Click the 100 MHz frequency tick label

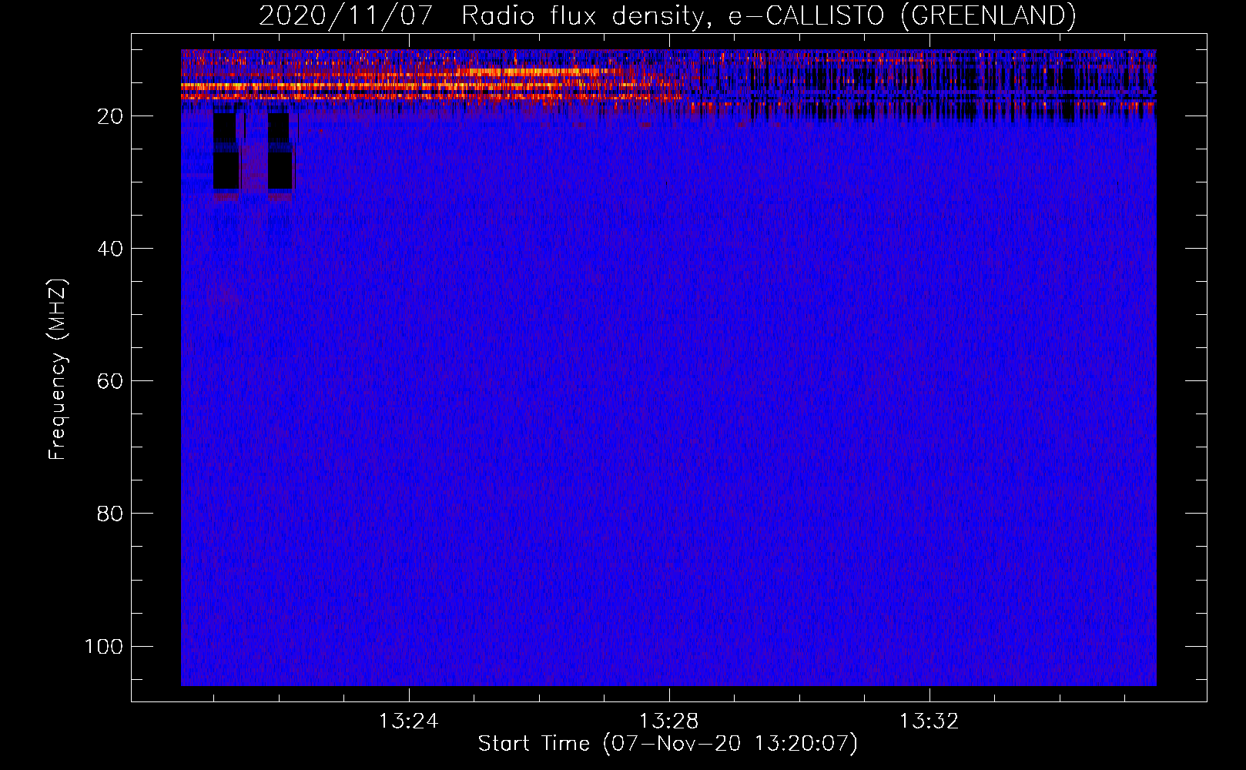click(x=103, y=646)
